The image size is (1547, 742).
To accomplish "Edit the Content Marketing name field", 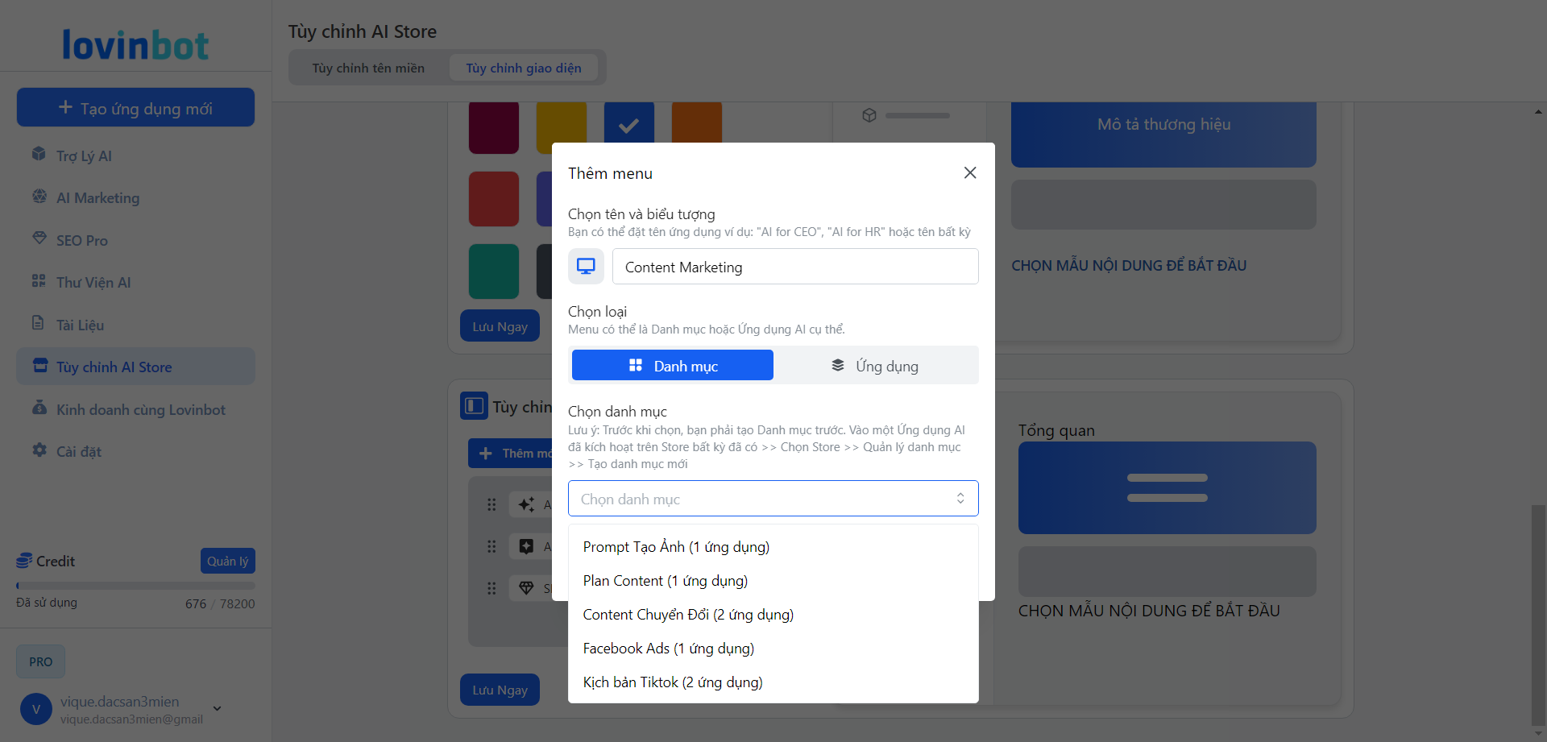I will pos(794,267).
